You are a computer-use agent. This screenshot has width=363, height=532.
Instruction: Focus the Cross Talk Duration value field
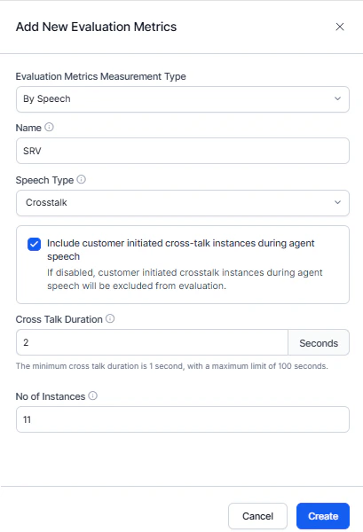click(x=152, y=342)
